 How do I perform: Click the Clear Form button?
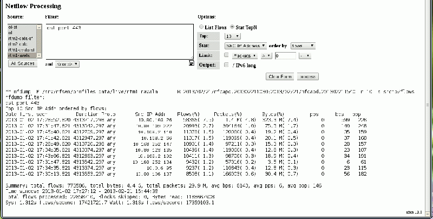[x=280, y=76]
